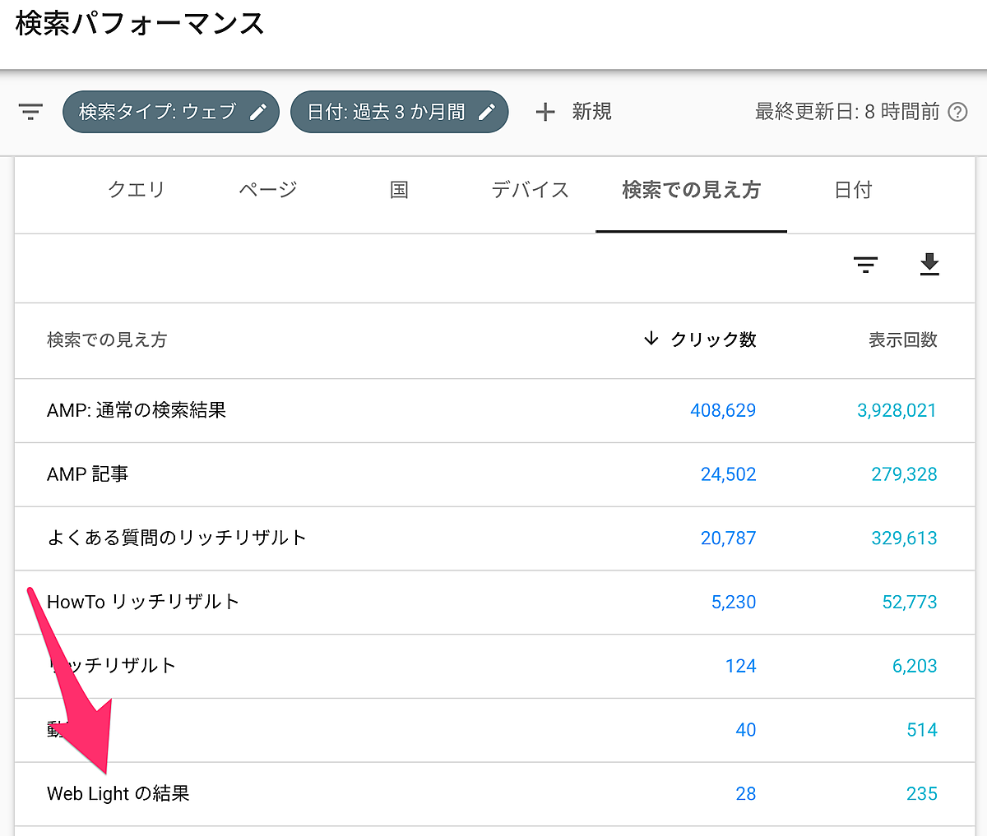This screenshot has height=836, width=987.
Task: Download the table with export icon
Action: [x=929, y=265]
